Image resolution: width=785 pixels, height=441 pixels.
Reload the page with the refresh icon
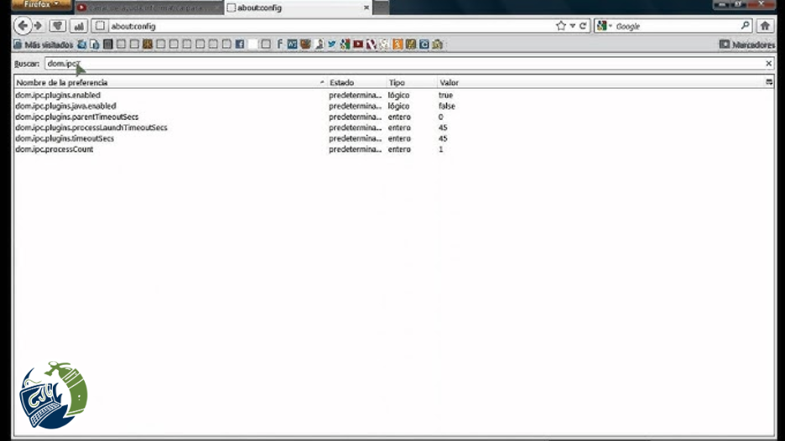(583, 26)
